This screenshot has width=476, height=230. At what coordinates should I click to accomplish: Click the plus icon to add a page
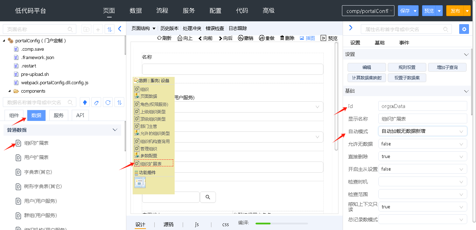[98, 29]
